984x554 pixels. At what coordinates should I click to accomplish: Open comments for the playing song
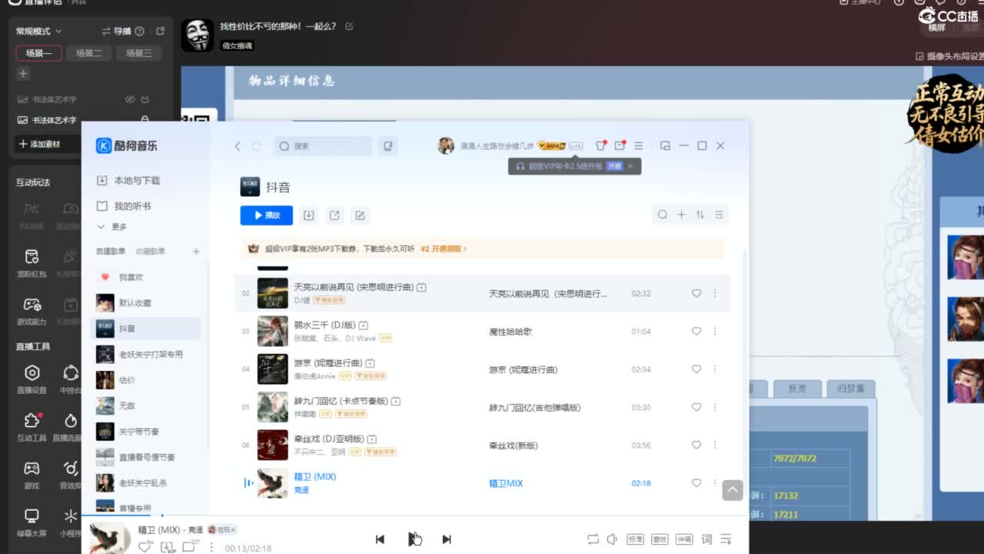pyautogui.click(x=188, y=547)
